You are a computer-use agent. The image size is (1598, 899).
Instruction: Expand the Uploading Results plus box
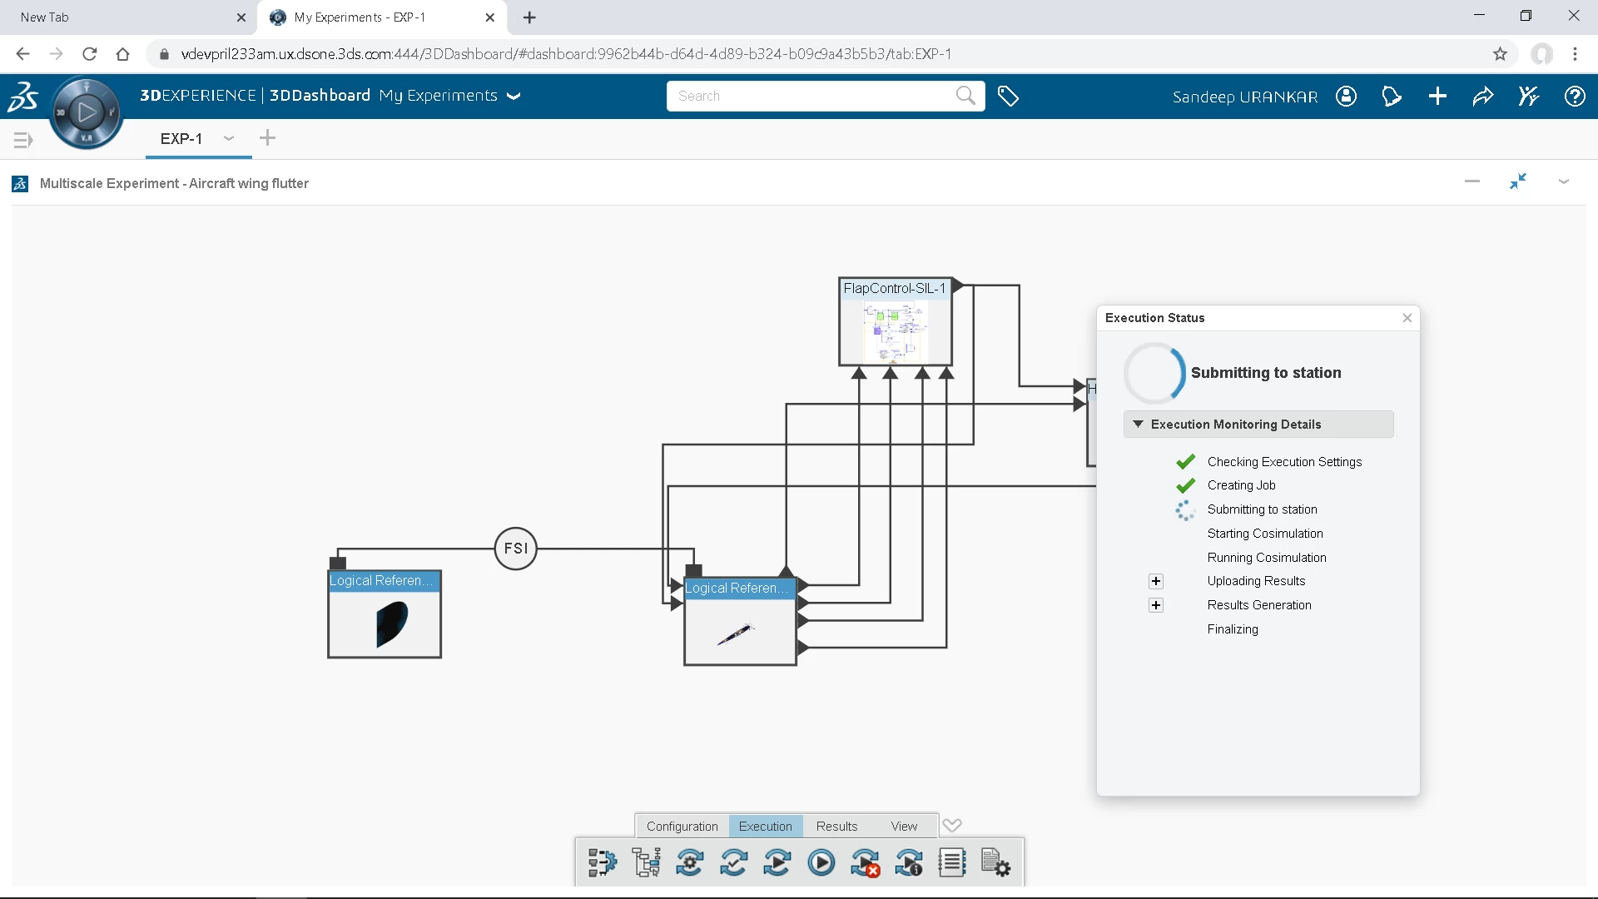pyautogui.click(x=1155, y=581)
